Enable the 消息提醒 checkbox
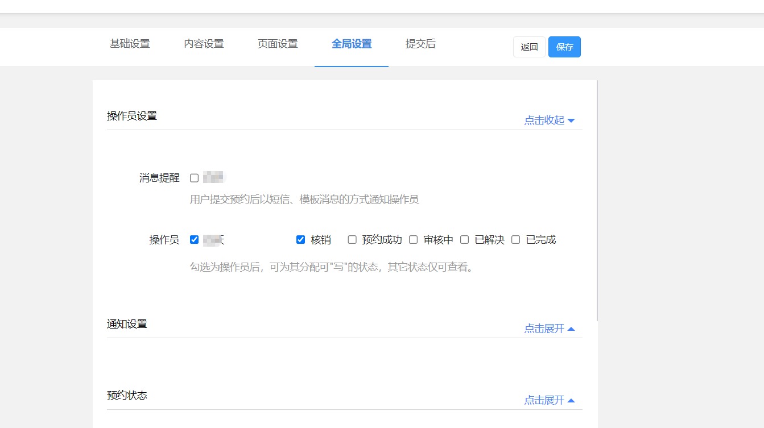The width and height of the screenshot is (764, 428). tap(195, 178)
